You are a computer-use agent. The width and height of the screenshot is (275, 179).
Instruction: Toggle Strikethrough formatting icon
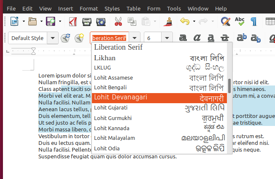point(225,38)
